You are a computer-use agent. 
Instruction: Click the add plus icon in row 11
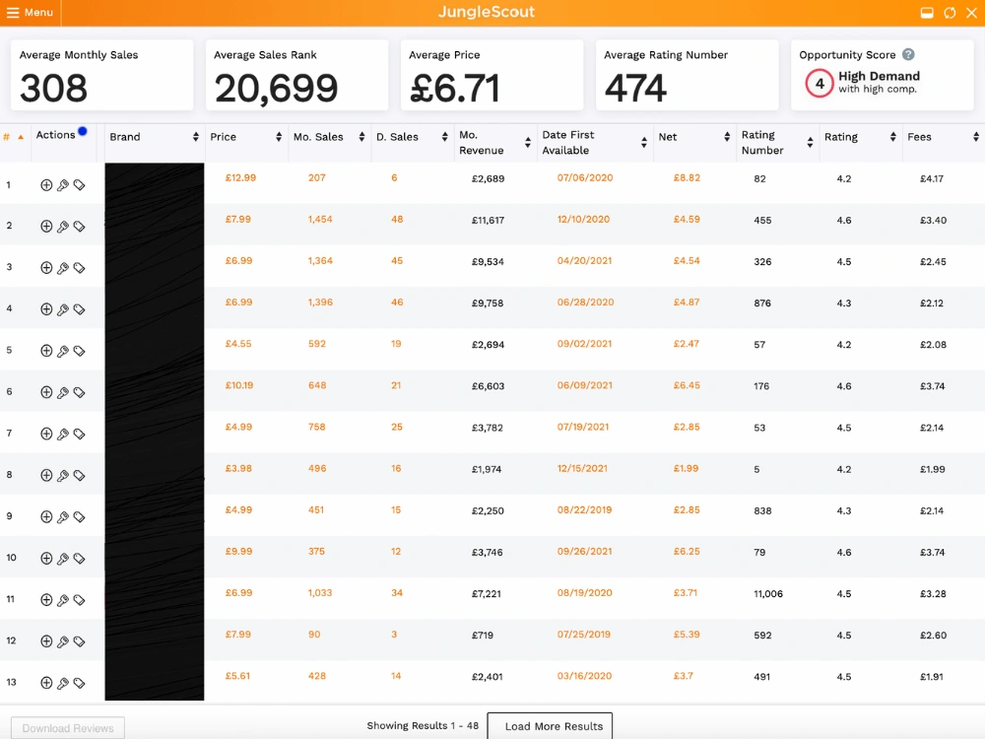coord(46,599)
